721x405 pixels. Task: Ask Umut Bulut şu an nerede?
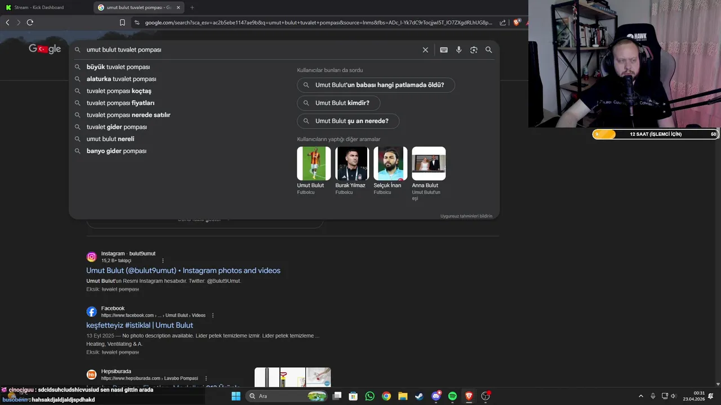point(348,121)
